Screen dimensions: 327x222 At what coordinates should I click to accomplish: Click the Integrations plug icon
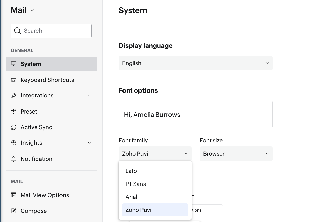click(14, 96)
